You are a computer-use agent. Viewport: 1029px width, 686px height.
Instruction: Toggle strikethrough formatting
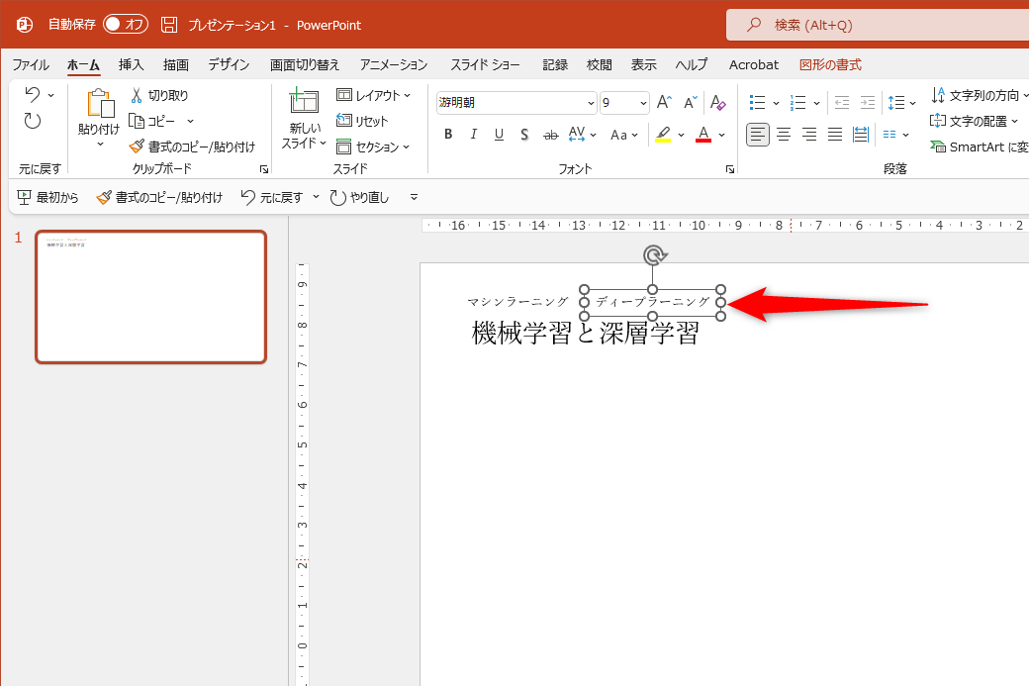pyautogui.click(x=550, y=135)
